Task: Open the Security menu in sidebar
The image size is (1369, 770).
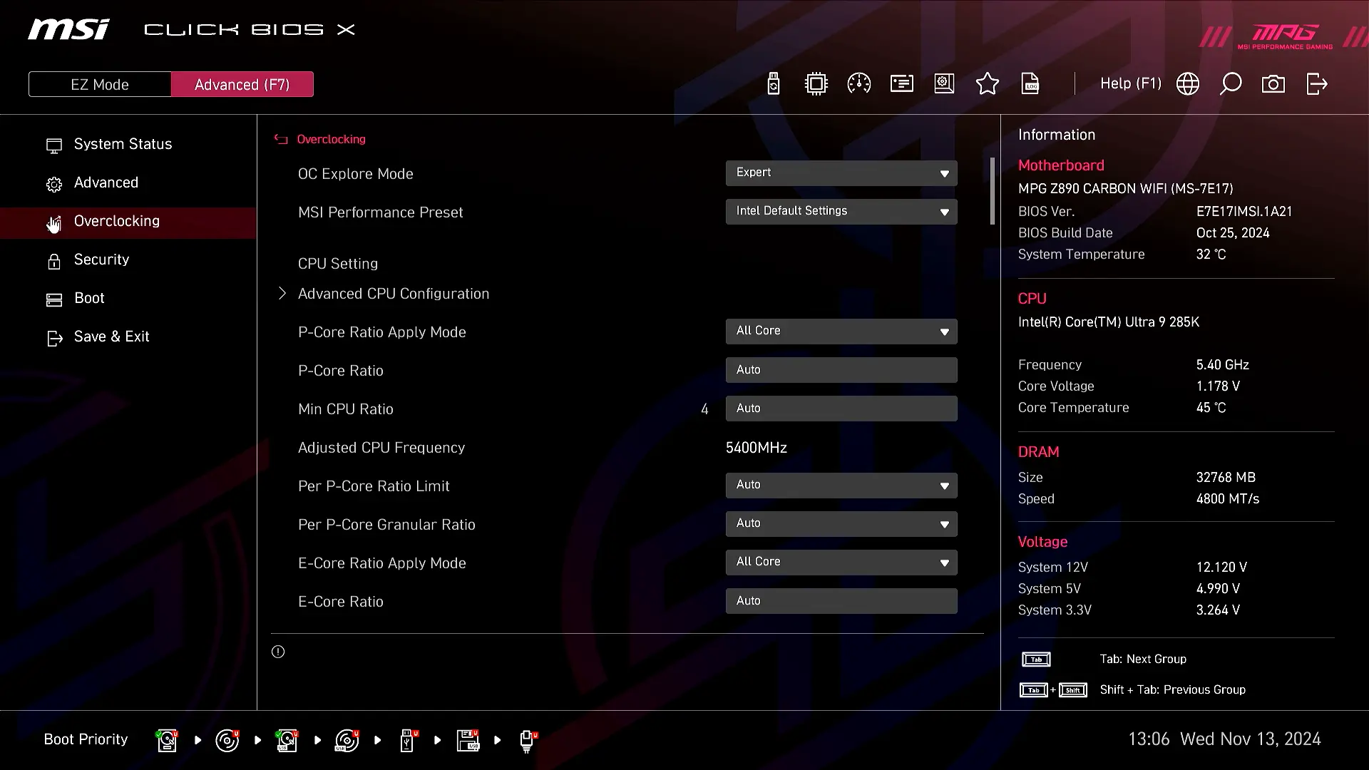Action: click(101, 260)
